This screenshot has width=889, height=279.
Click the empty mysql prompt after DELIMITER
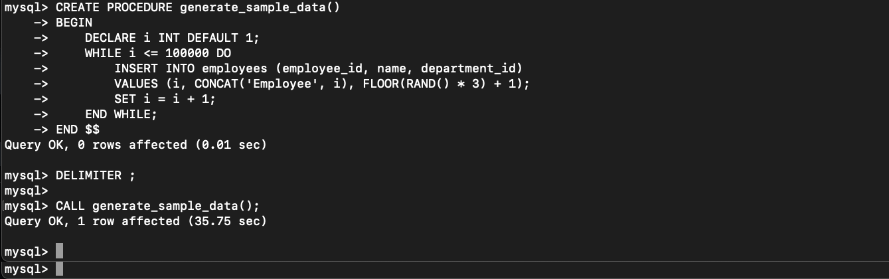tap(27, 191)
